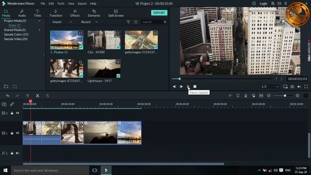Open the Edit adjustments icon in timeline toolbar
Screen dimensions: 311x175
click(48, 96)
